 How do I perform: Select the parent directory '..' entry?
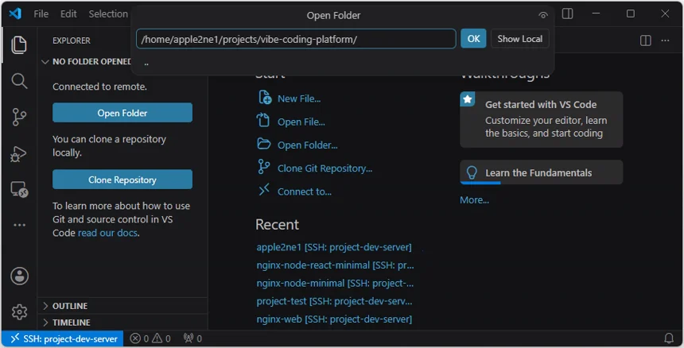click(x=343, y=64)
